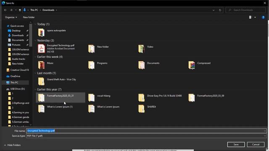The width and height of the screenshot is (269, 151).
Task: Click the Cancel button
Action: [x=256, y=144]
